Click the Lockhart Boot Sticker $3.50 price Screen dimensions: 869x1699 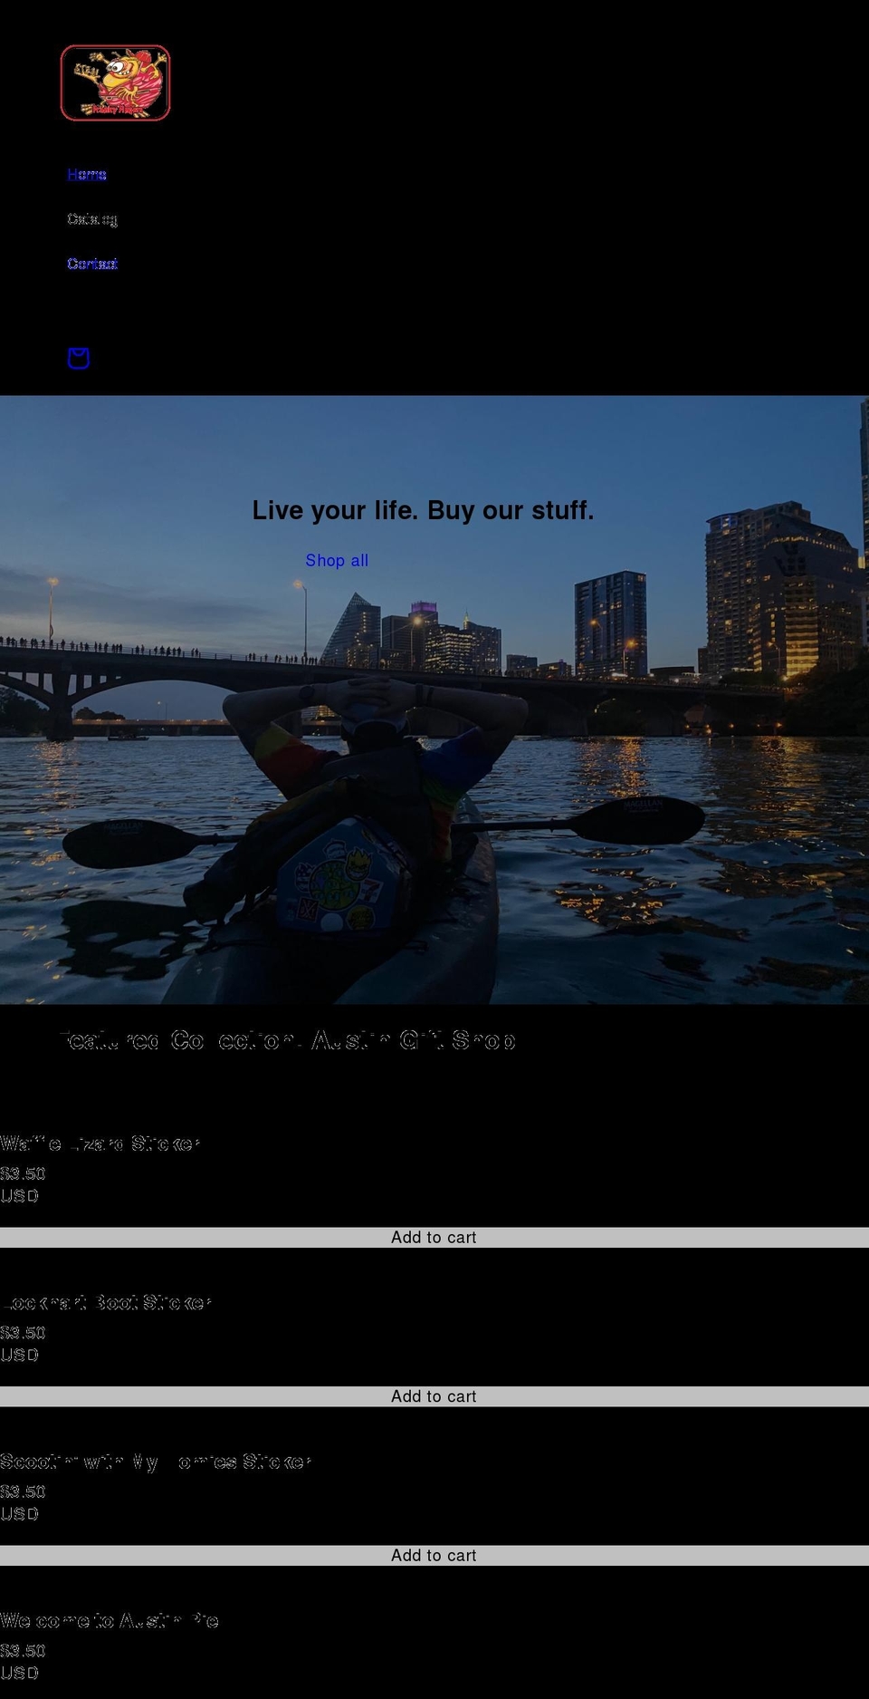pos(23,1333)
